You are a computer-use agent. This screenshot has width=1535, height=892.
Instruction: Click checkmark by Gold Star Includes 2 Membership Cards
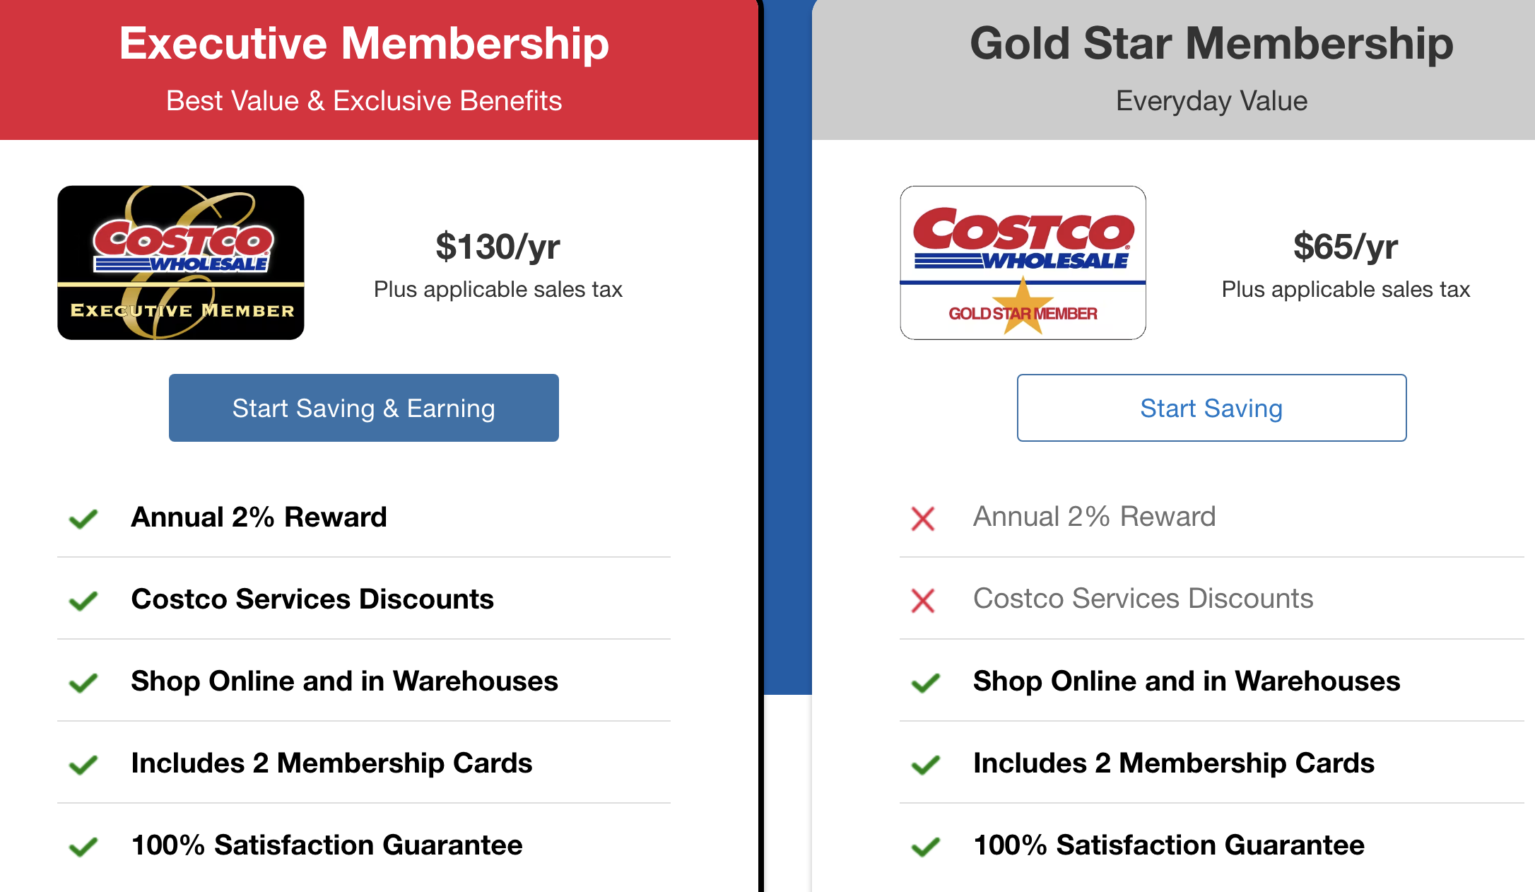point(925,765)
